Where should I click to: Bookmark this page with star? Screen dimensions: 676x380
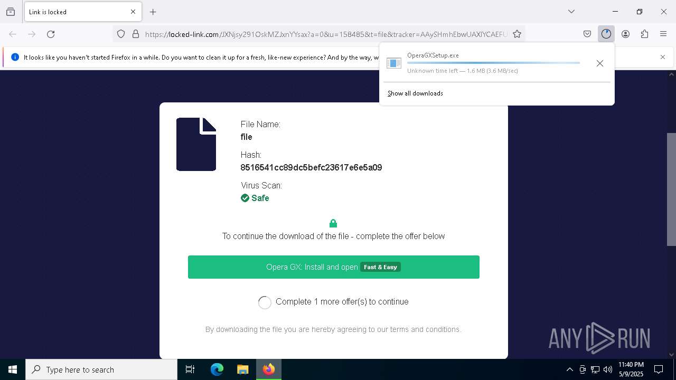click(x=517, y=34)
